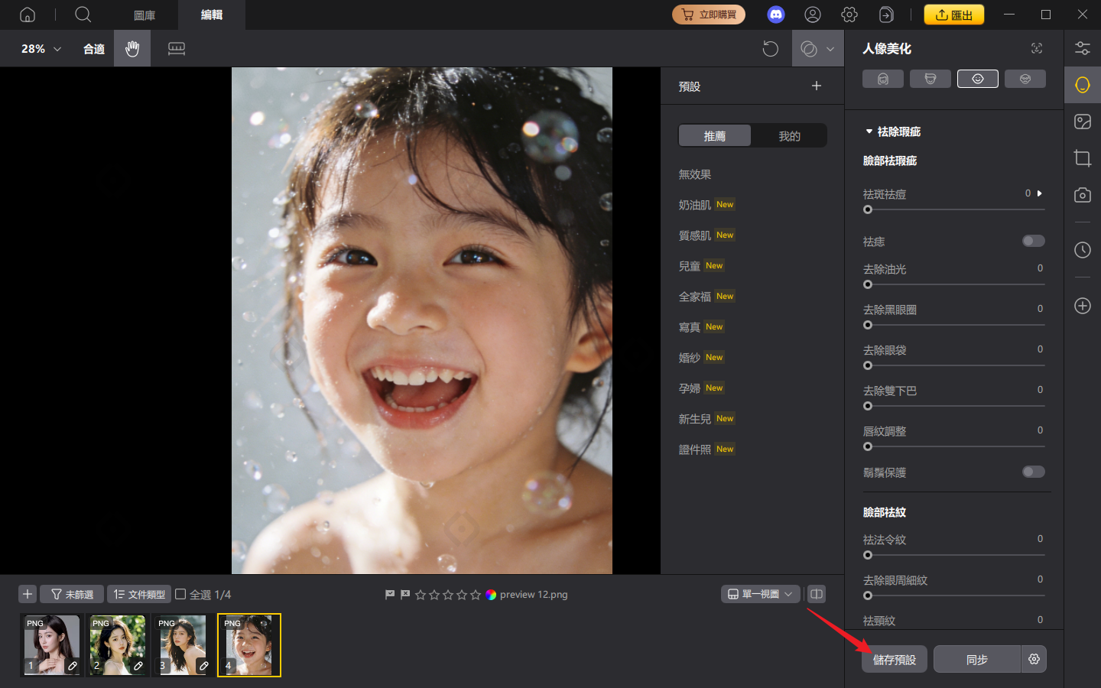Select the Crop tool in the right sidebar
The height and width of the screenshot is (688, 1101).
[1082, 158]
